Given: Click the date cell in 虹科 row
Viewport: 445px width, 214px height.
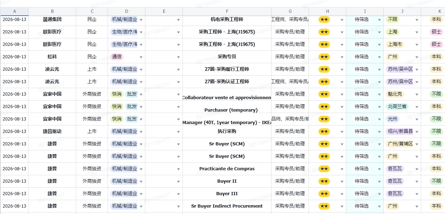Looking at the screenshot, I should pyautogui.click(x=14, y=57).
